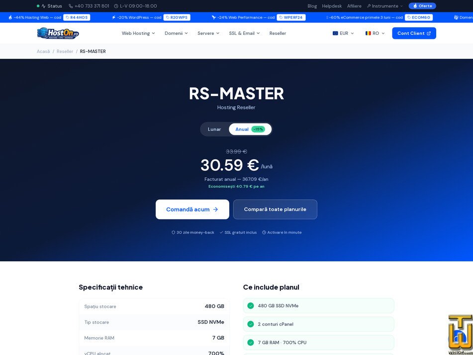Switch billing to Lunar
This screenshot has height=355, width=473.
pyautogui.click(x=214, y=129)
